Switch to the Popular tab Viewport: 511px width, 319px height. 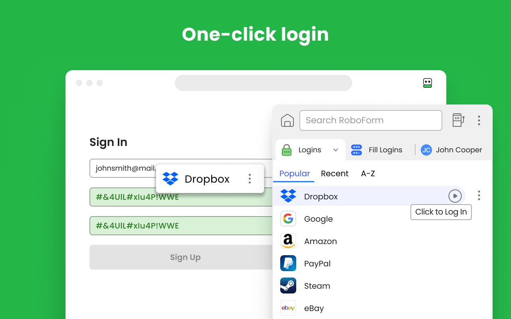click(x=295, y=173)
